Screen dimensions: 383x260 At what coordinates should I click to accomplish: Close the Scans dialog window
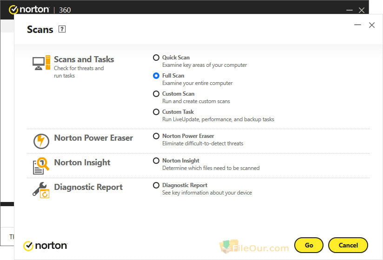pyautogui.click(x=372, y=25)
